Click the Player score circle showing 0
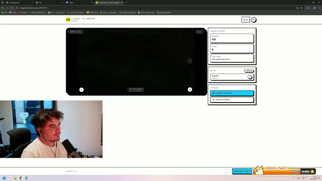The height and width of the screenshot is (181, 322). (x=250, y=77)
